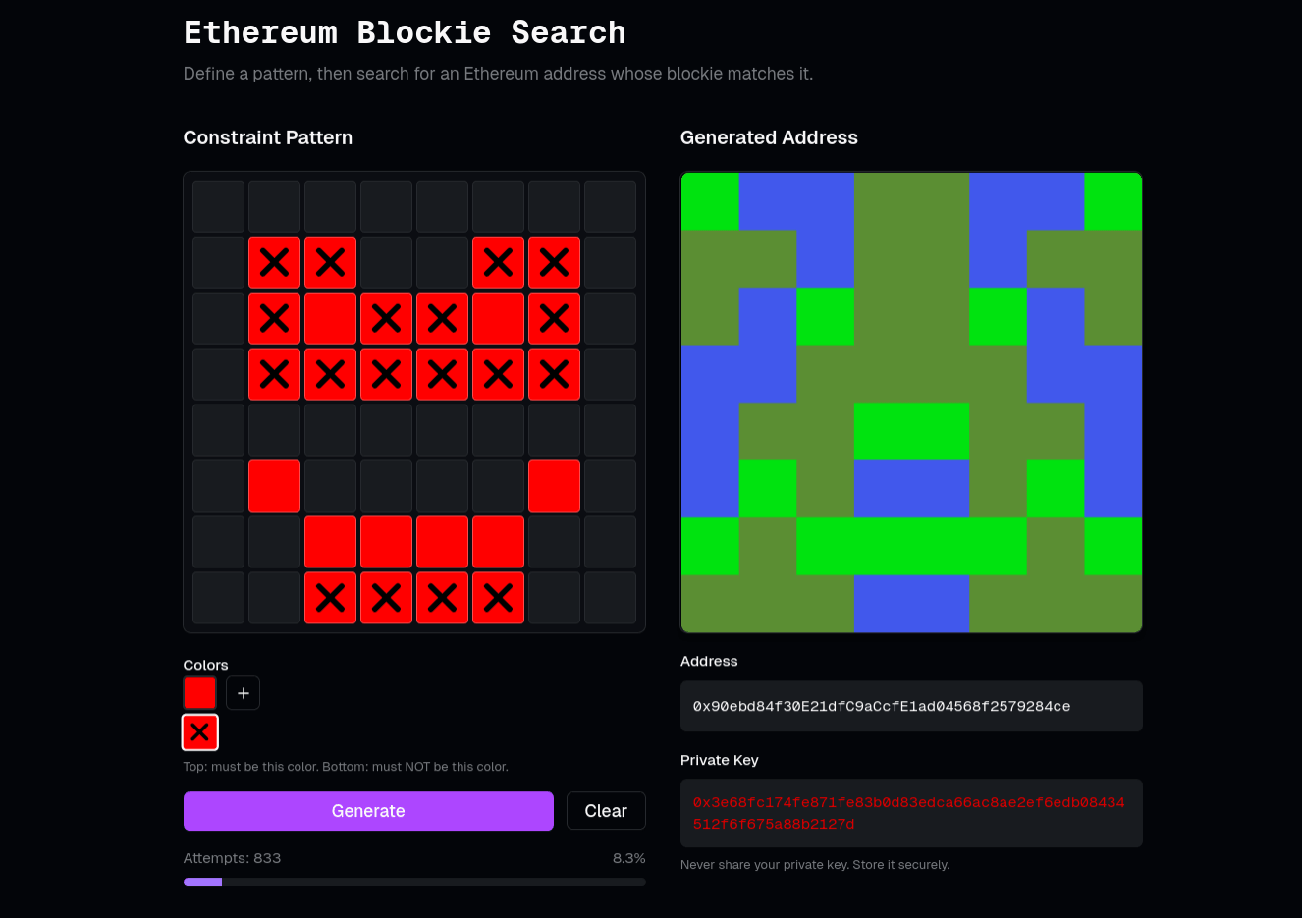Toggle X cell at row 3, column 4
Viewport: 1302px width, 918px height.
tap(386, 318)
